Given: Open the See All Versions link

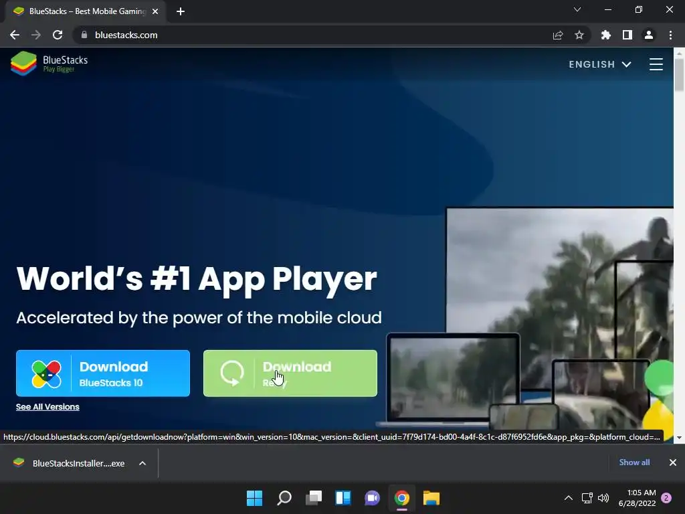Looking at the screenshot, I should click(x=47, y=407).
